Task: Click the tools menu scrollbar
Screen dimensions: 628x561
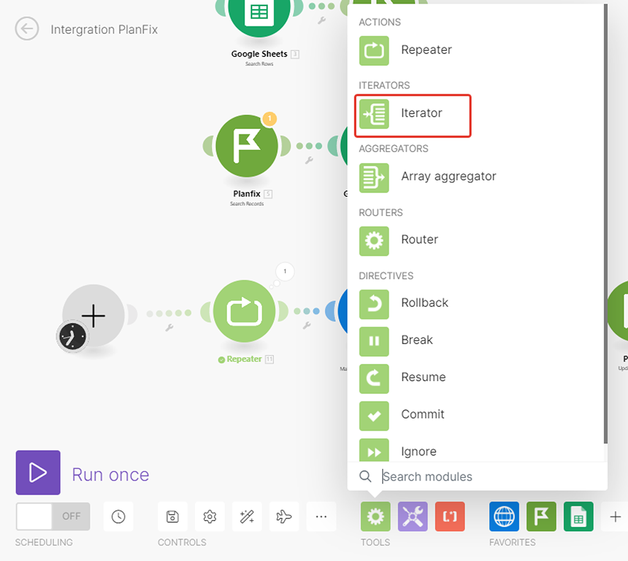Action: [605, 225]
